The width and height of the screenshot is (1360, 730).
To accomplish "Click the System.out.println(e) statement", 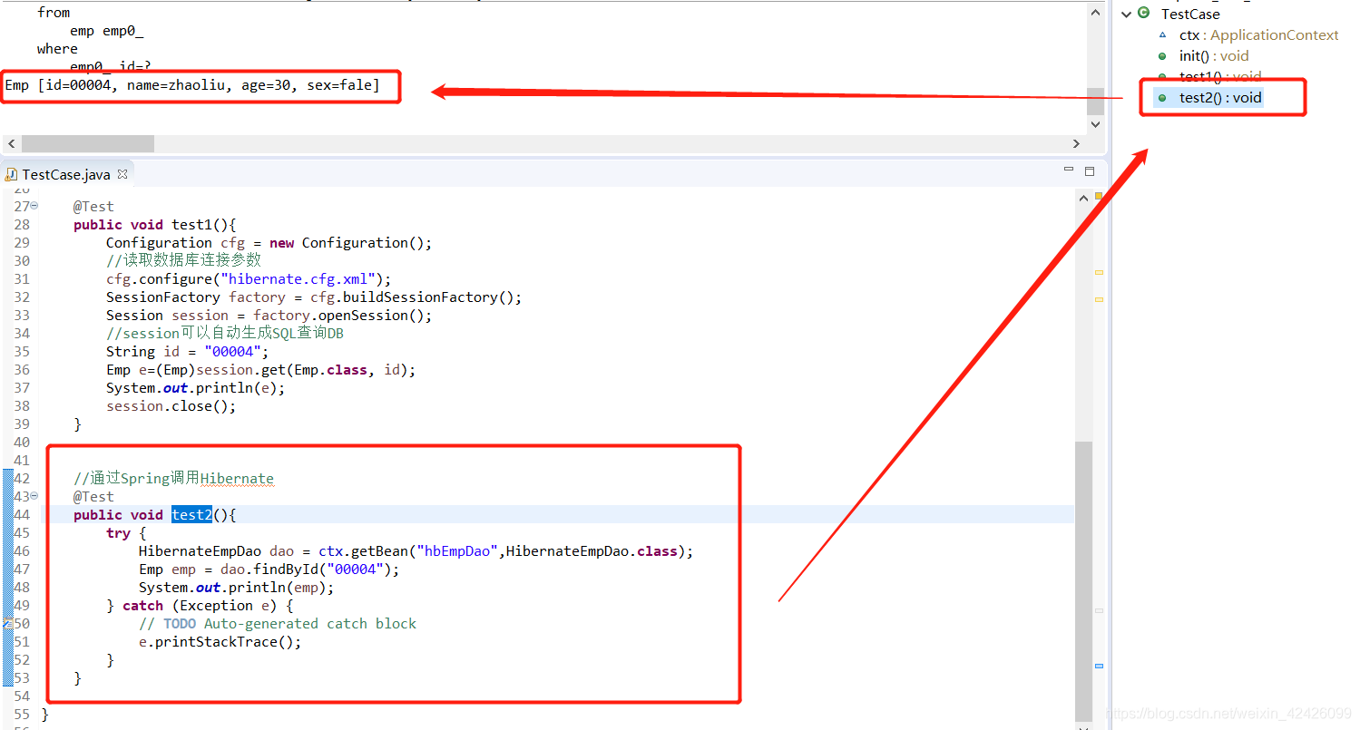I will (x=195, y=388).
